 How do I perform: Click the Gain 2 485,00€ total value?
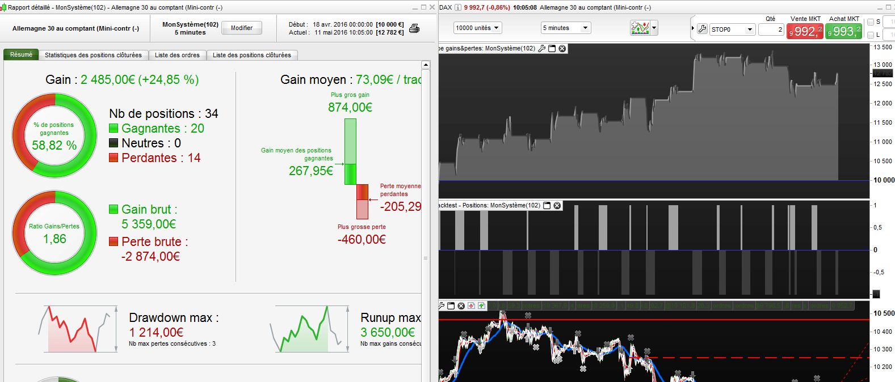140,80
